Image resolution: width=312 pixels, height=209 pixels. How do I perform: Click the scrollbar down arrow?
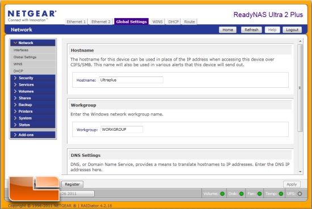[300, 172]
